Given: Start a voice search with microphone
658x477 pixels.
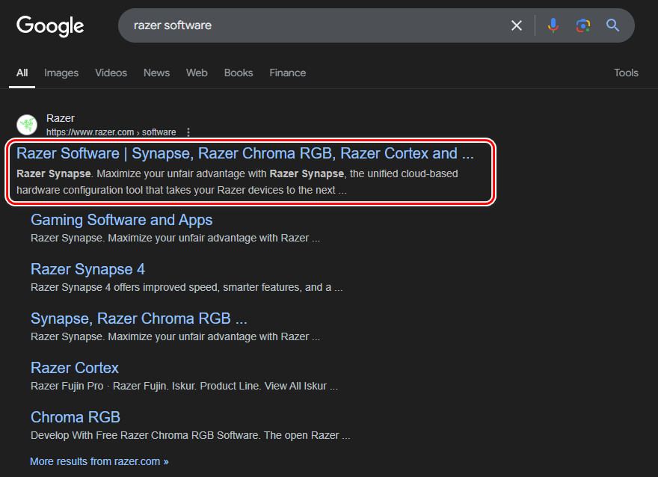Looking at the screenshot, I should tap(553, 25).
